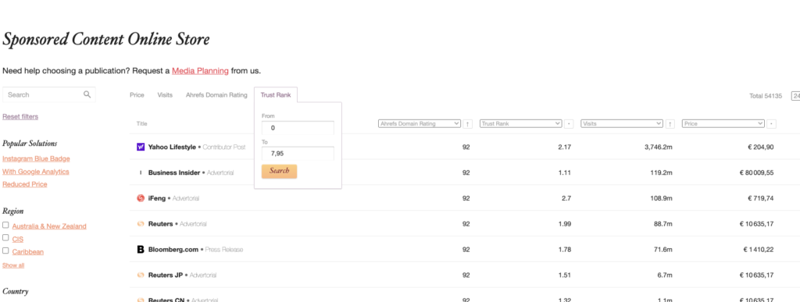Screen dimensions: 800x302
Task: Open the Visits filter tab
Action: pos(165,95)
